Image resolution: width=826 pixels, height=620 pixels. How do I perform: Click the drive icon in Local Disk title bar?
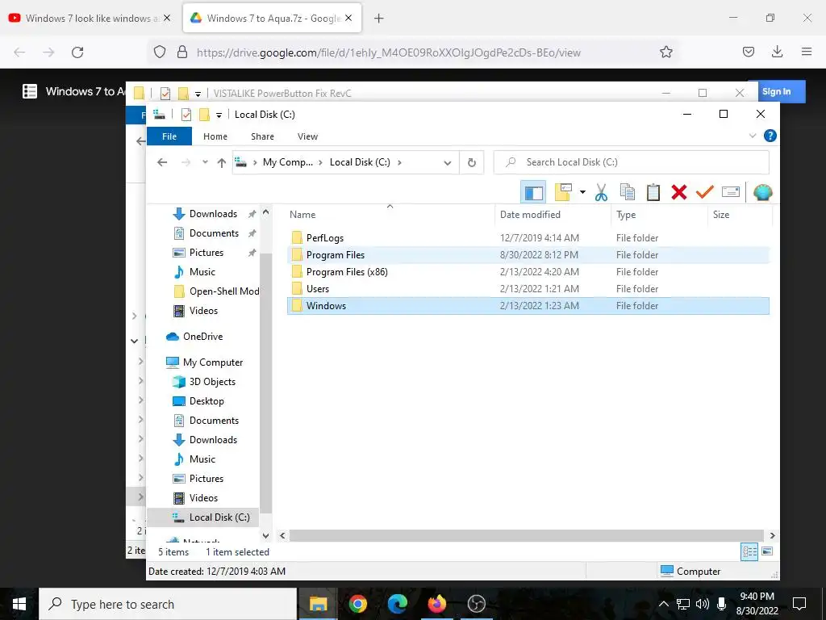(x=159, y=114)
